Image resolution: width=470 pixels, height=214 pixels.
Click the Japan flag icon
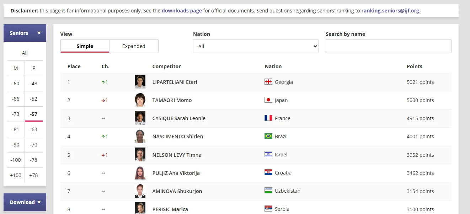(268, 100)
